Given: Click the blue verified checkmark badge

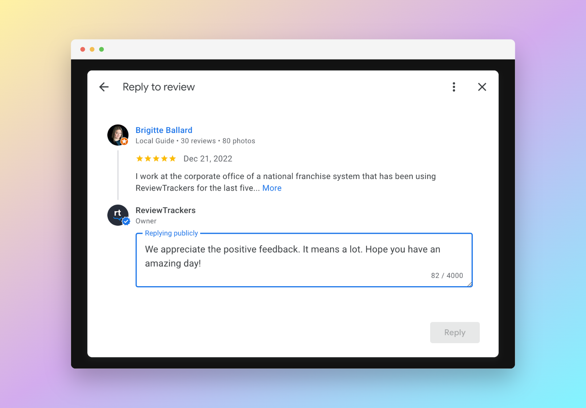Looking at the screenshot, I should [126, 221].
